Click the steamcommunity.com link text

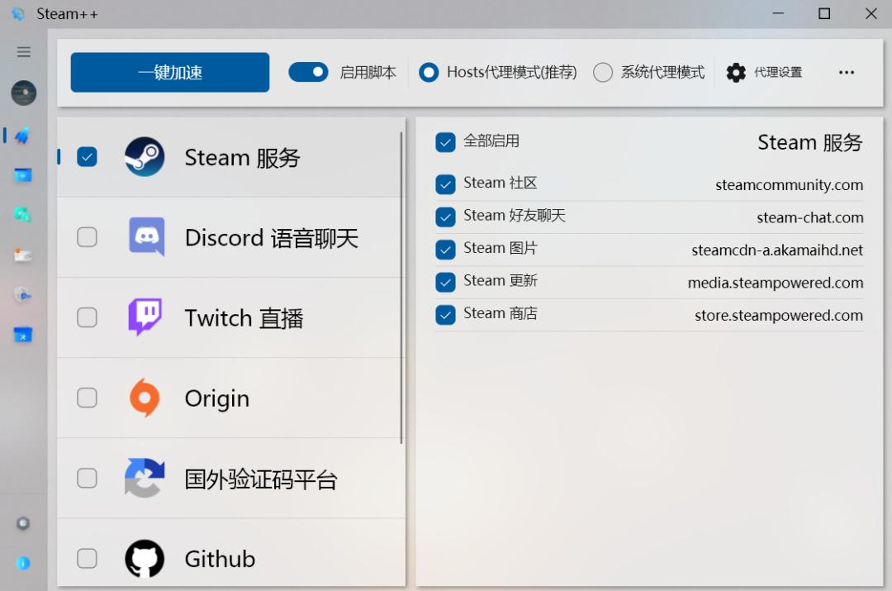[789, 184]
